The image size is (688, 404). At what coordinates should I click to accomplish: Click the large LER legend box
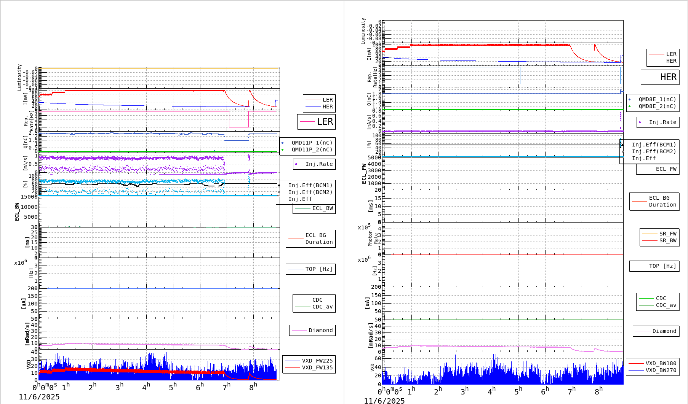[x=317, y=122]
